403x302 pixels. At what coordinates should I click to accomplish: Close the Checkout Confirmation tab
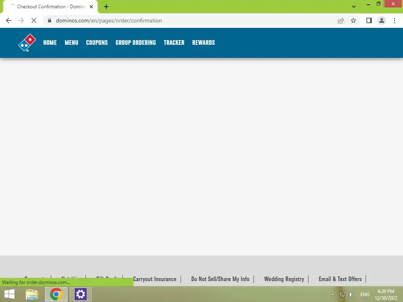[91, 7]
